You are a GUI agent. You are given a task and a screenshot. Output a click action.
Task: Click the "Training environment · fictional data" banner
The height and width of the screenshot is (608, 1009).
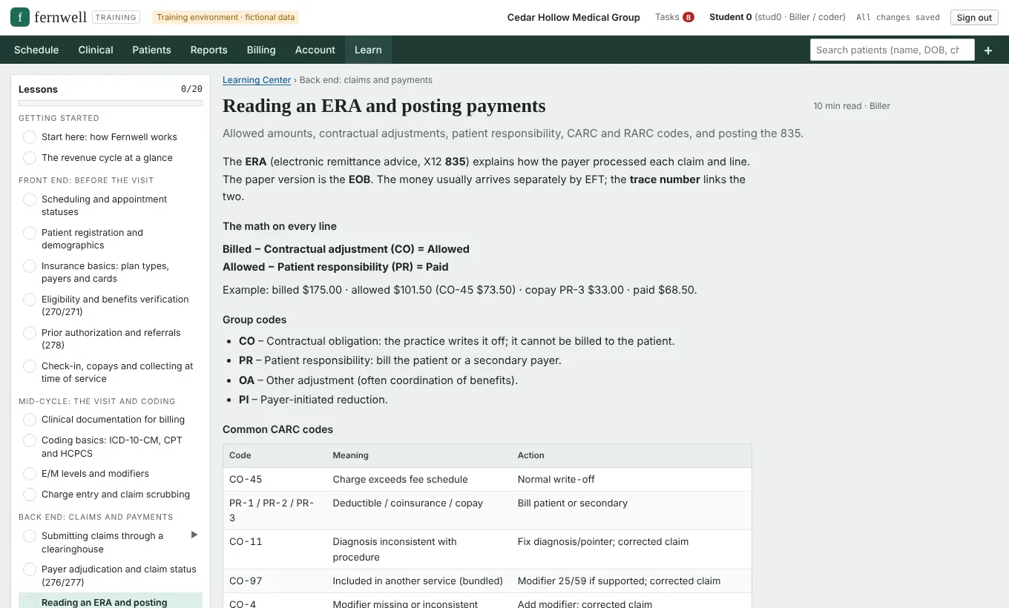[226, 17]
